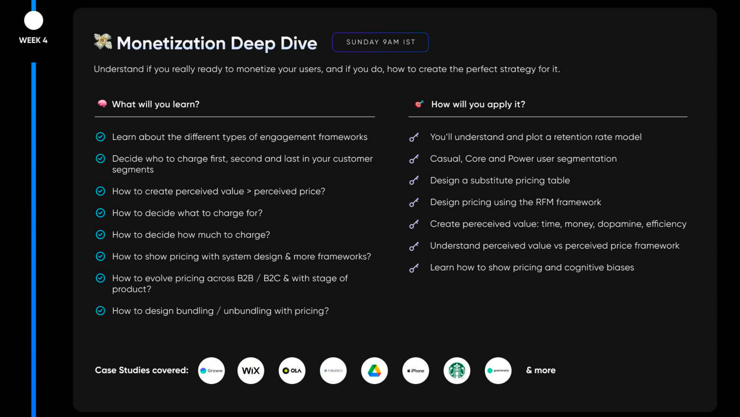Click the Starbucks logo
The width and height of the screenshot is (740, 417).
(x=457, y=370)
